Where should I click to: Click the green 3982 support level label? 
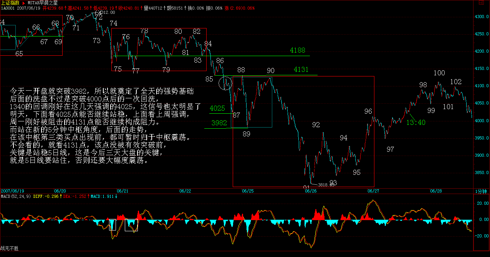(219, 123)
